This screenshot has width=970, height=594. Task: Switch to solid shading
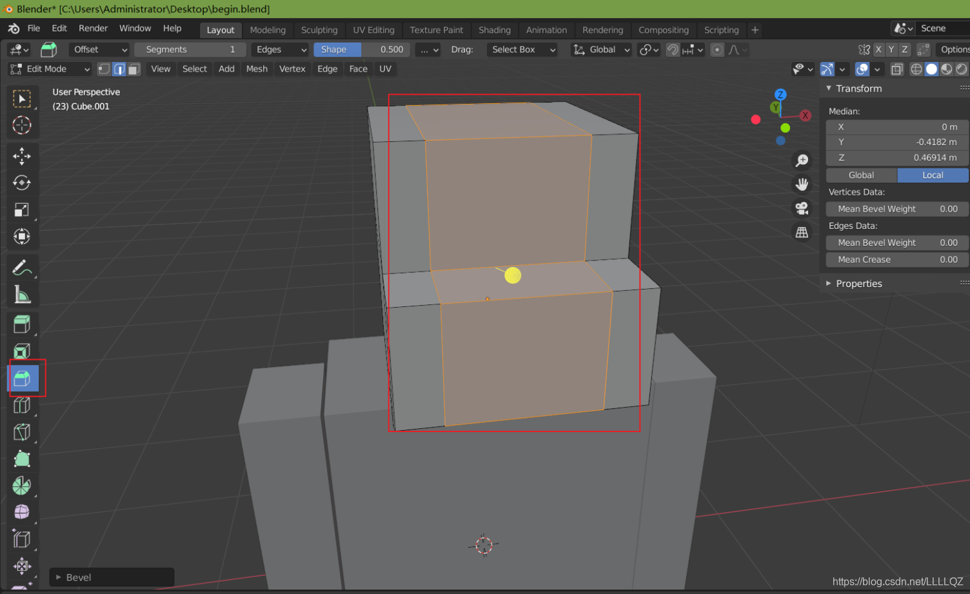[x=931, y=69]
